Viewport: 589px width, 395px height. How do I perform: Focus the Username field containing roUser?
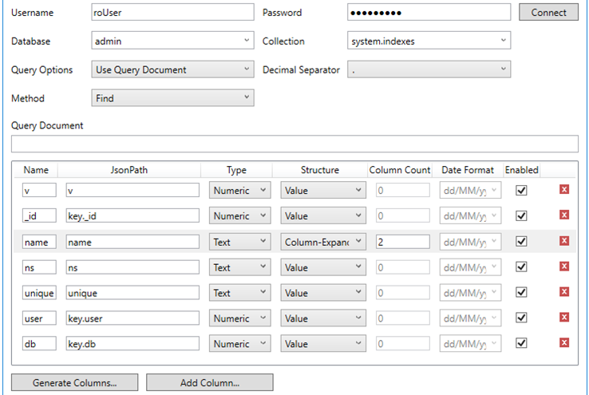pos(173,13)
